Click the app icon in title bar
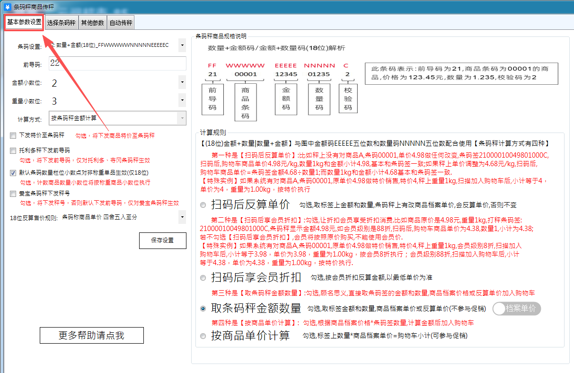Viewport: 574px width, 373px height. pyautogui.click(x=7, y=7)
